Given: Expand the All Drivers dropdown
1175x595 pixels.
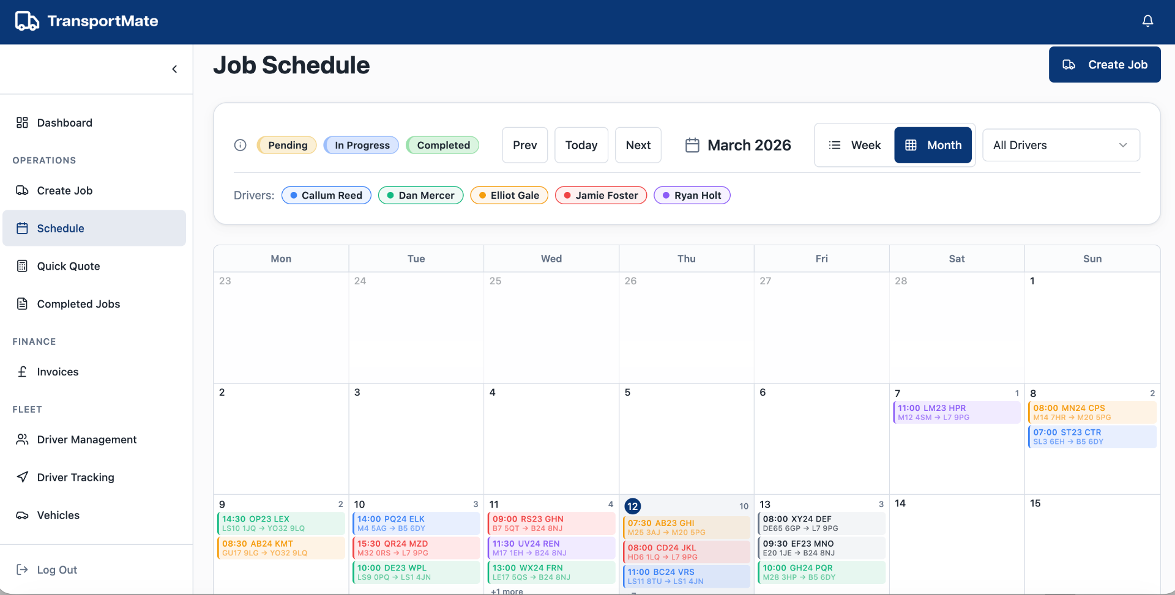Looking at the screenshot, I should tap(1061, 145).
